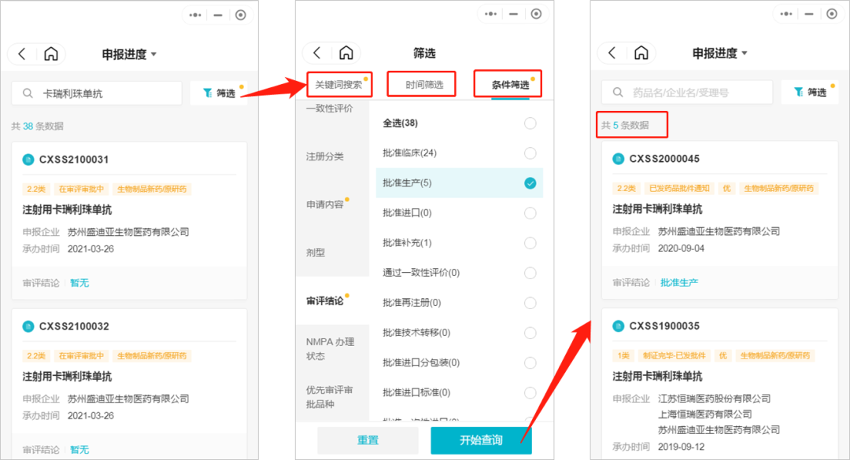The height and width of the screenshot is (460, 850).
Task: Go back in left 申报进度 panel
Action: [x=22, y=53]
